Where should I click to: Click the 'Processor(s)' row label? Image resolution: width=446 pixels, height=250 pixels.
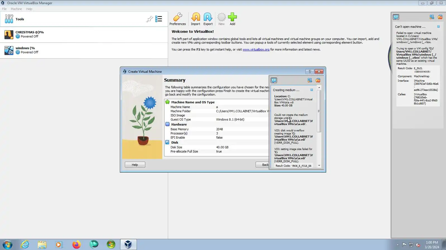point(179,133)
